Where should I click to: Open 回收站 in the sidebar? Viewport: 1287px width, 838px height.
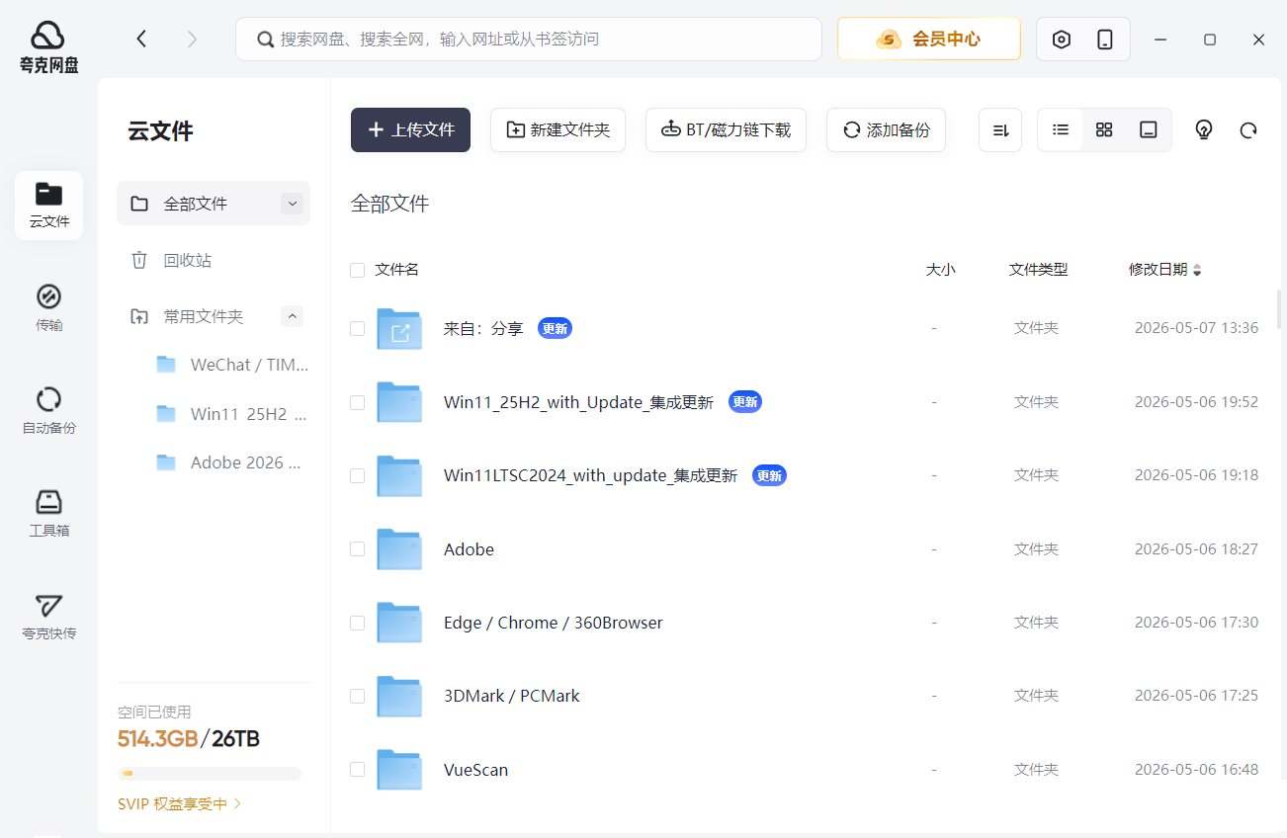(214, 260)
